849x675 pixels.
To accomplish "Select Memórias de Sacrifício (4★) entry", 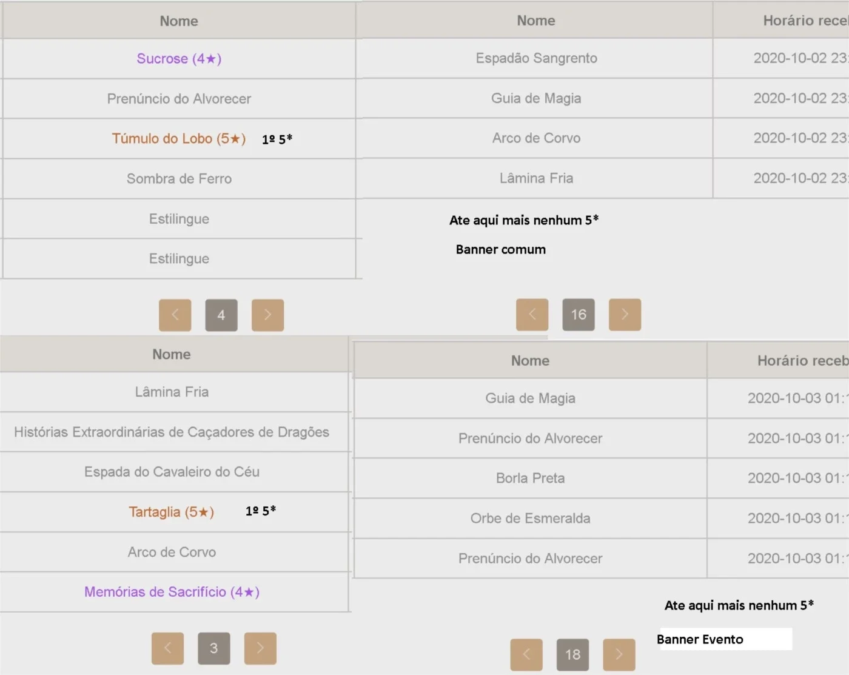I will [x=172, y=592].
